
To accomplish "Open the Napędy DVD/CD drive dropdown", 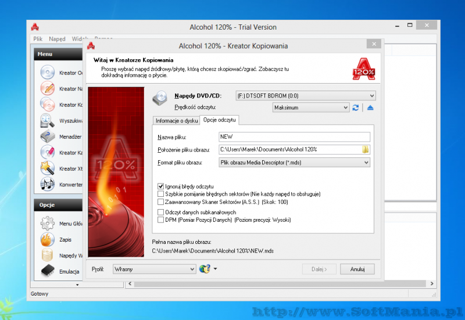I will point(306,96).
